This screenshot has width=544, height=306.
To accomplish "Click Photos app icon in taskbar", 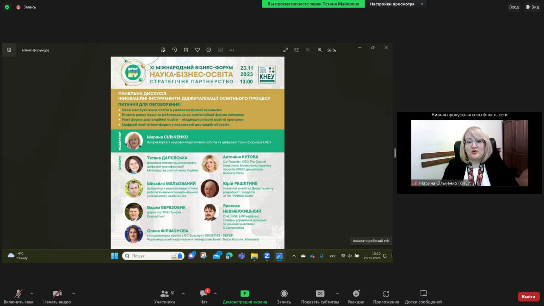I will 279,256.
